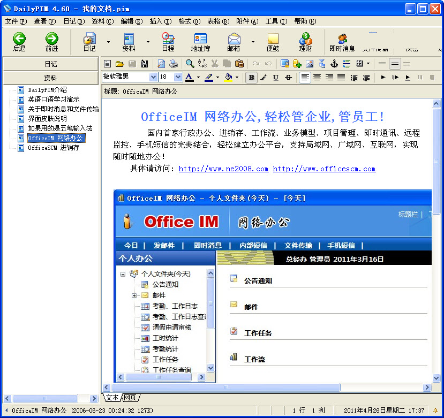Open dropdown arrow beside 日记 toolbar icon

coord(108,42)
